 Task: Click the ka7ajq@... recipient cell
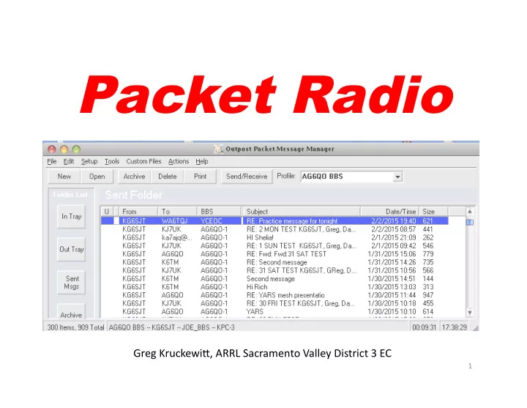[x=177, y=237]
